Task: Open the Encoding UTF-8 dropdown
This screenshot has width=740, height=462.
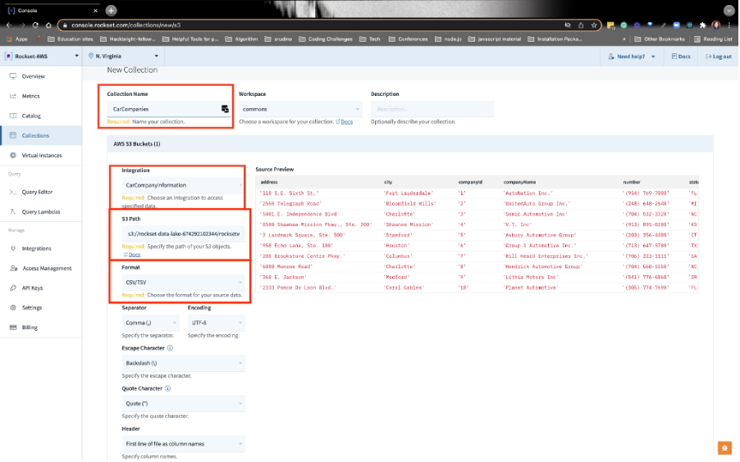Action: click(216, 323)
